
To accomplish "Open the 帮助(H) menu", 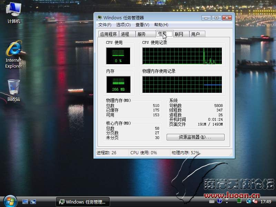I will click(x=161, y=25).
